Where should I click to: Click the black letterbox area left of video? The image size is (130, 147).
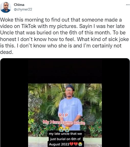14,103
